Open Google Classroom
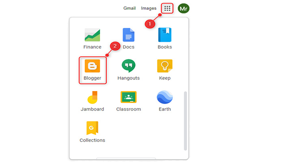Screen dimensions: 284x162 (129, 101)
